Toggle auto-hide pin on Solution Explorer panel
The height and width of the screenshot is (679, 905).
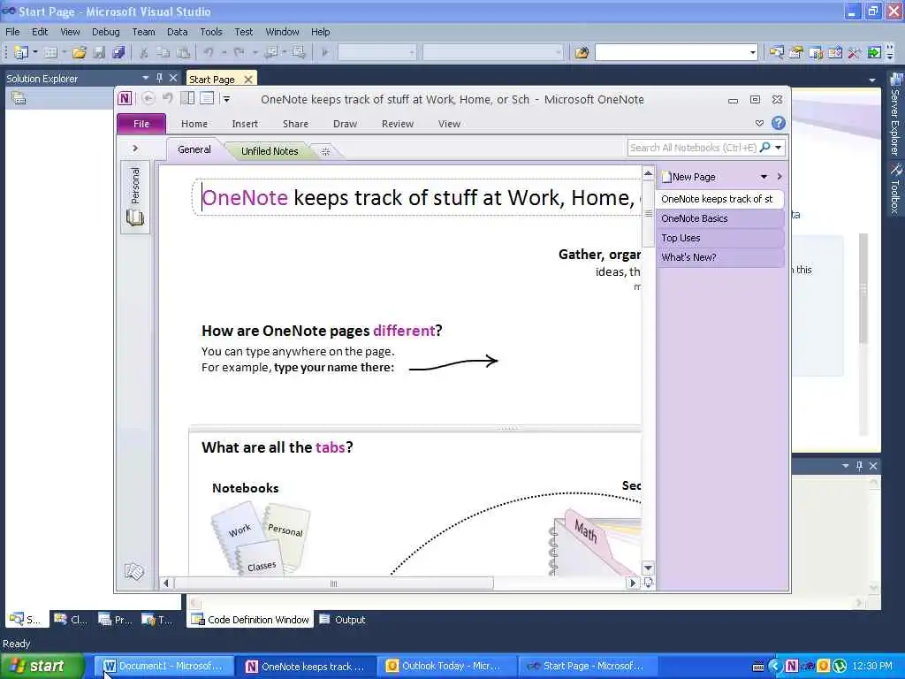tap(159, 78)
